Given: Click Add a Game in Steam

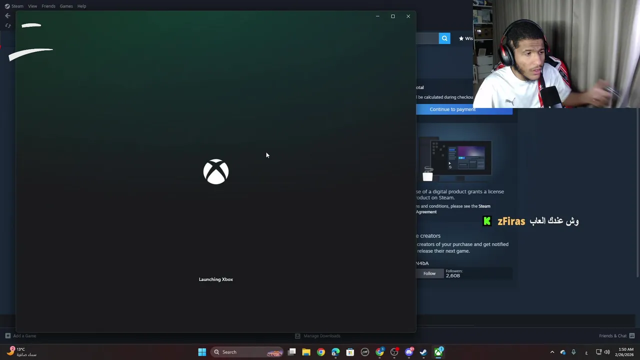Looking at the screenshot, I should click(20, 336).
